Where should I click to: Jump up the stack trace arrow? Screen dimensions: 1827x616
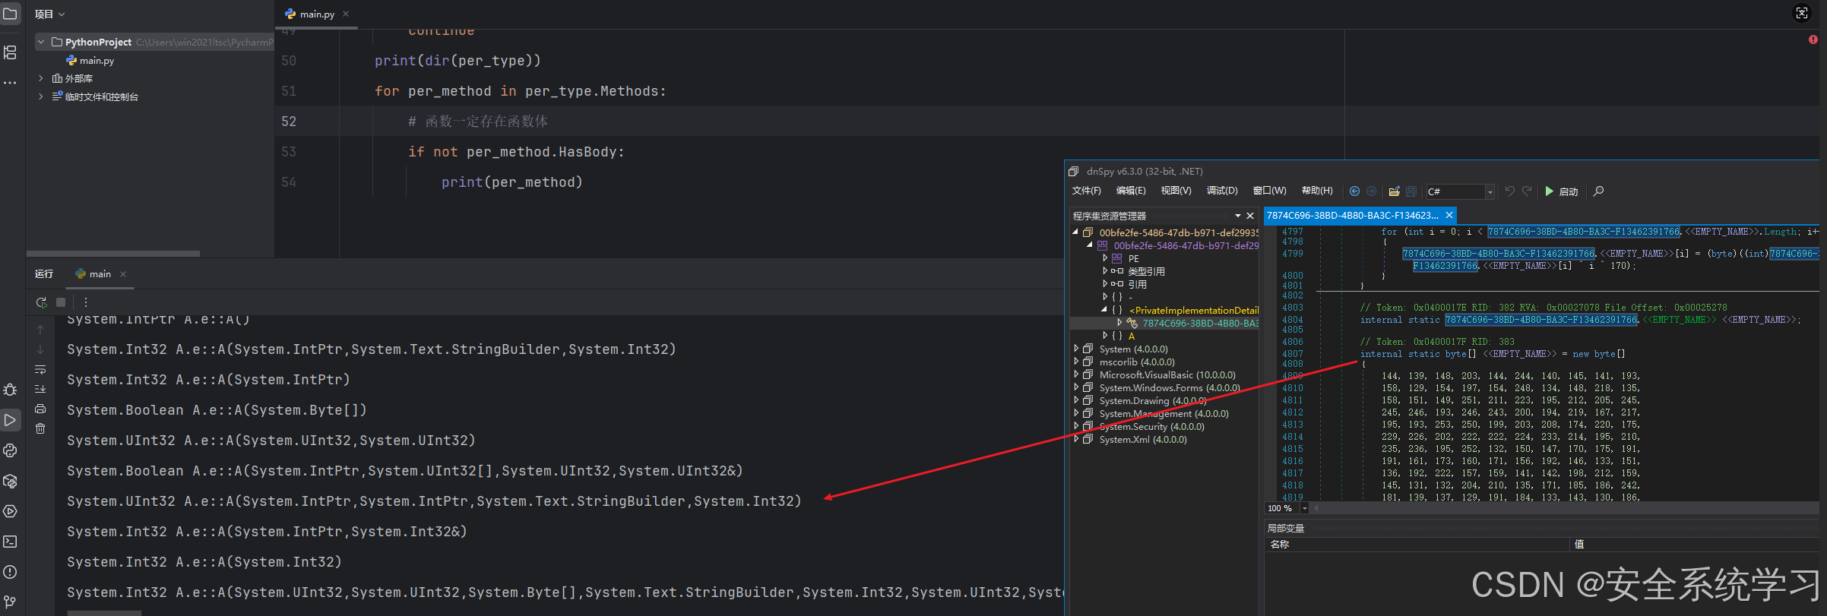40,330
